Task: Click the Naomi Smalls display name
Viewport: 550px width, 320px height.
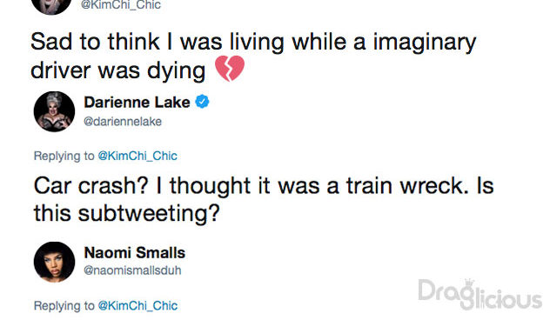Action: [x=135, y=253]
